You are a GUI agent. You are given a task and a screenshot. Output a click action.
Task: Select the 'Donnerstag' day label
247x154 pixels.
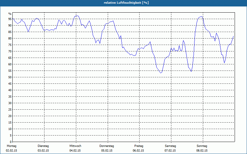point(107,146)
